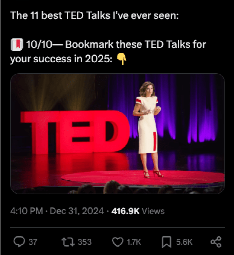View the 353 reposts count
The height and width of the screenshot is (255, 234).
tap(85, 242)
